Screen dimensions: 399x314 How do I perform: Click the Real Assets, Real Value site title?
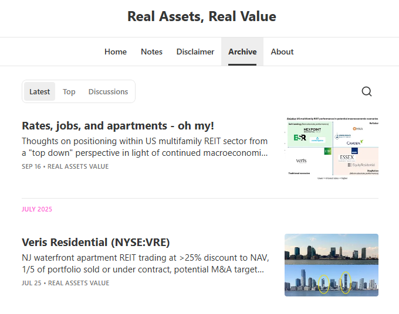201,16
